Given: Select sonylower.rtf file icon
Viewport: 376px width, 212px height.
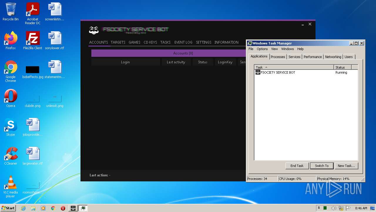Looking at the screenshot, I should click(x=55, y=40).
